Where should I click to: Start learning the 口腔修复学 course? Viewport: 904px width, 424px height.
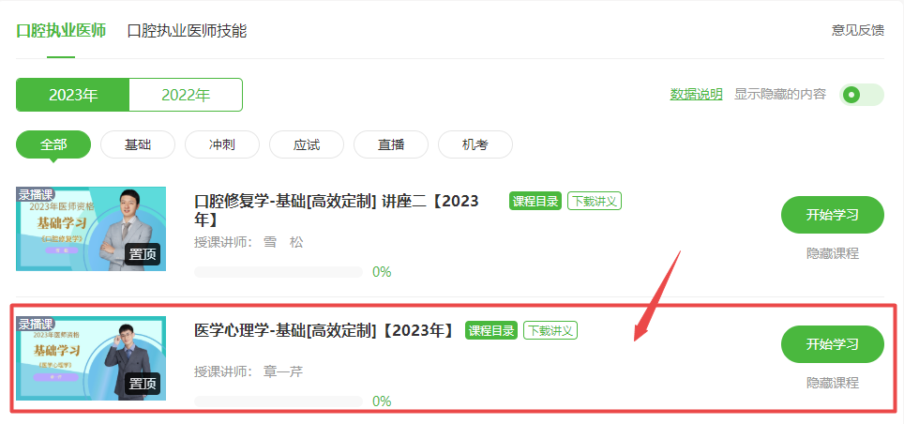(x=833, y=215)
